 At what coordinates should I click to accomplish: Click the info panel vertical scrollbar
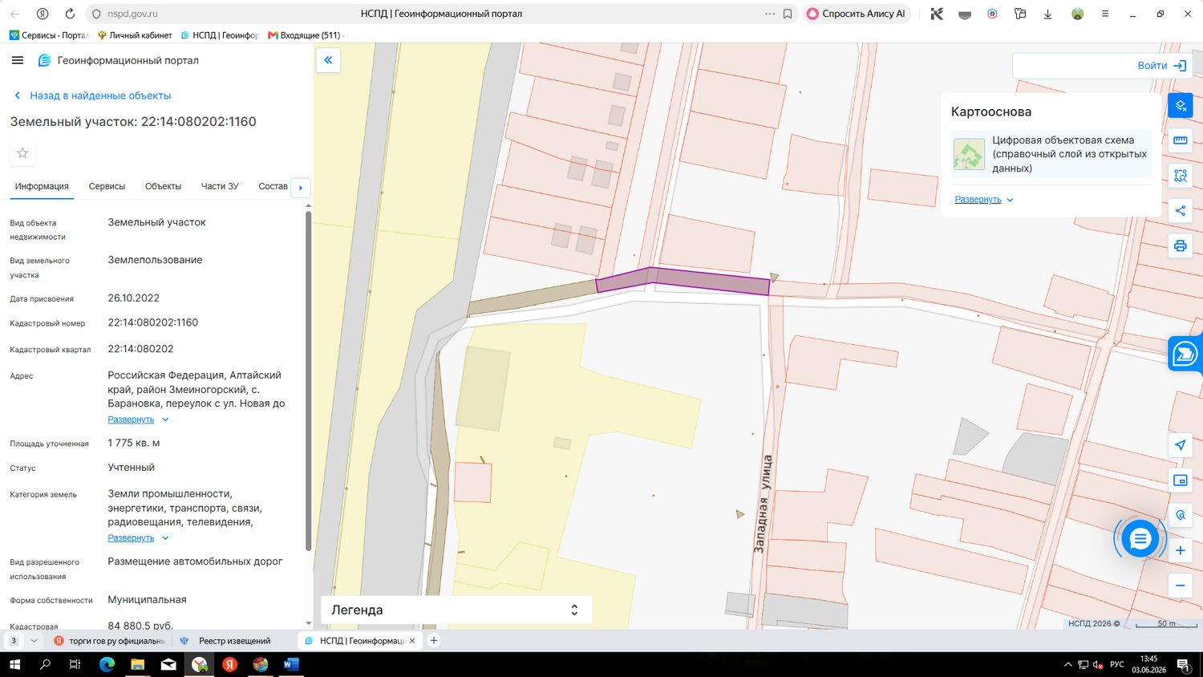[x=309, y=381]
